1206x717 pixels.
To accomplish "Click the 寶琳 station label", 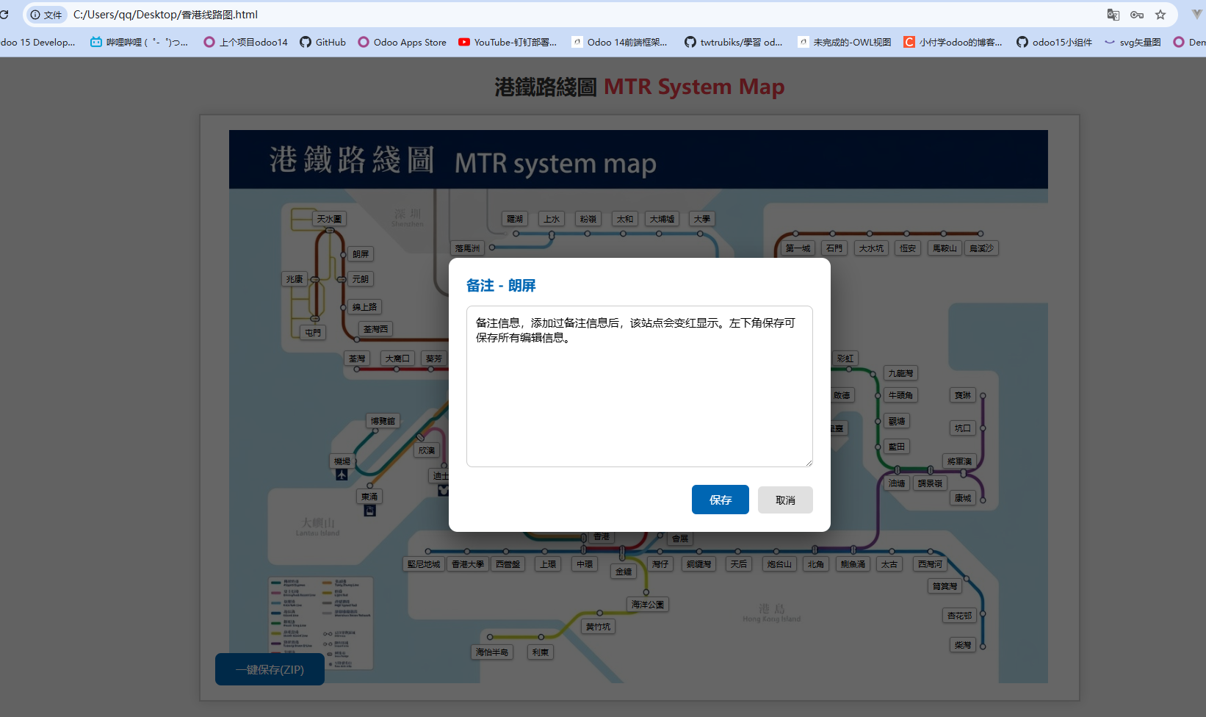I will pos(963,395).
